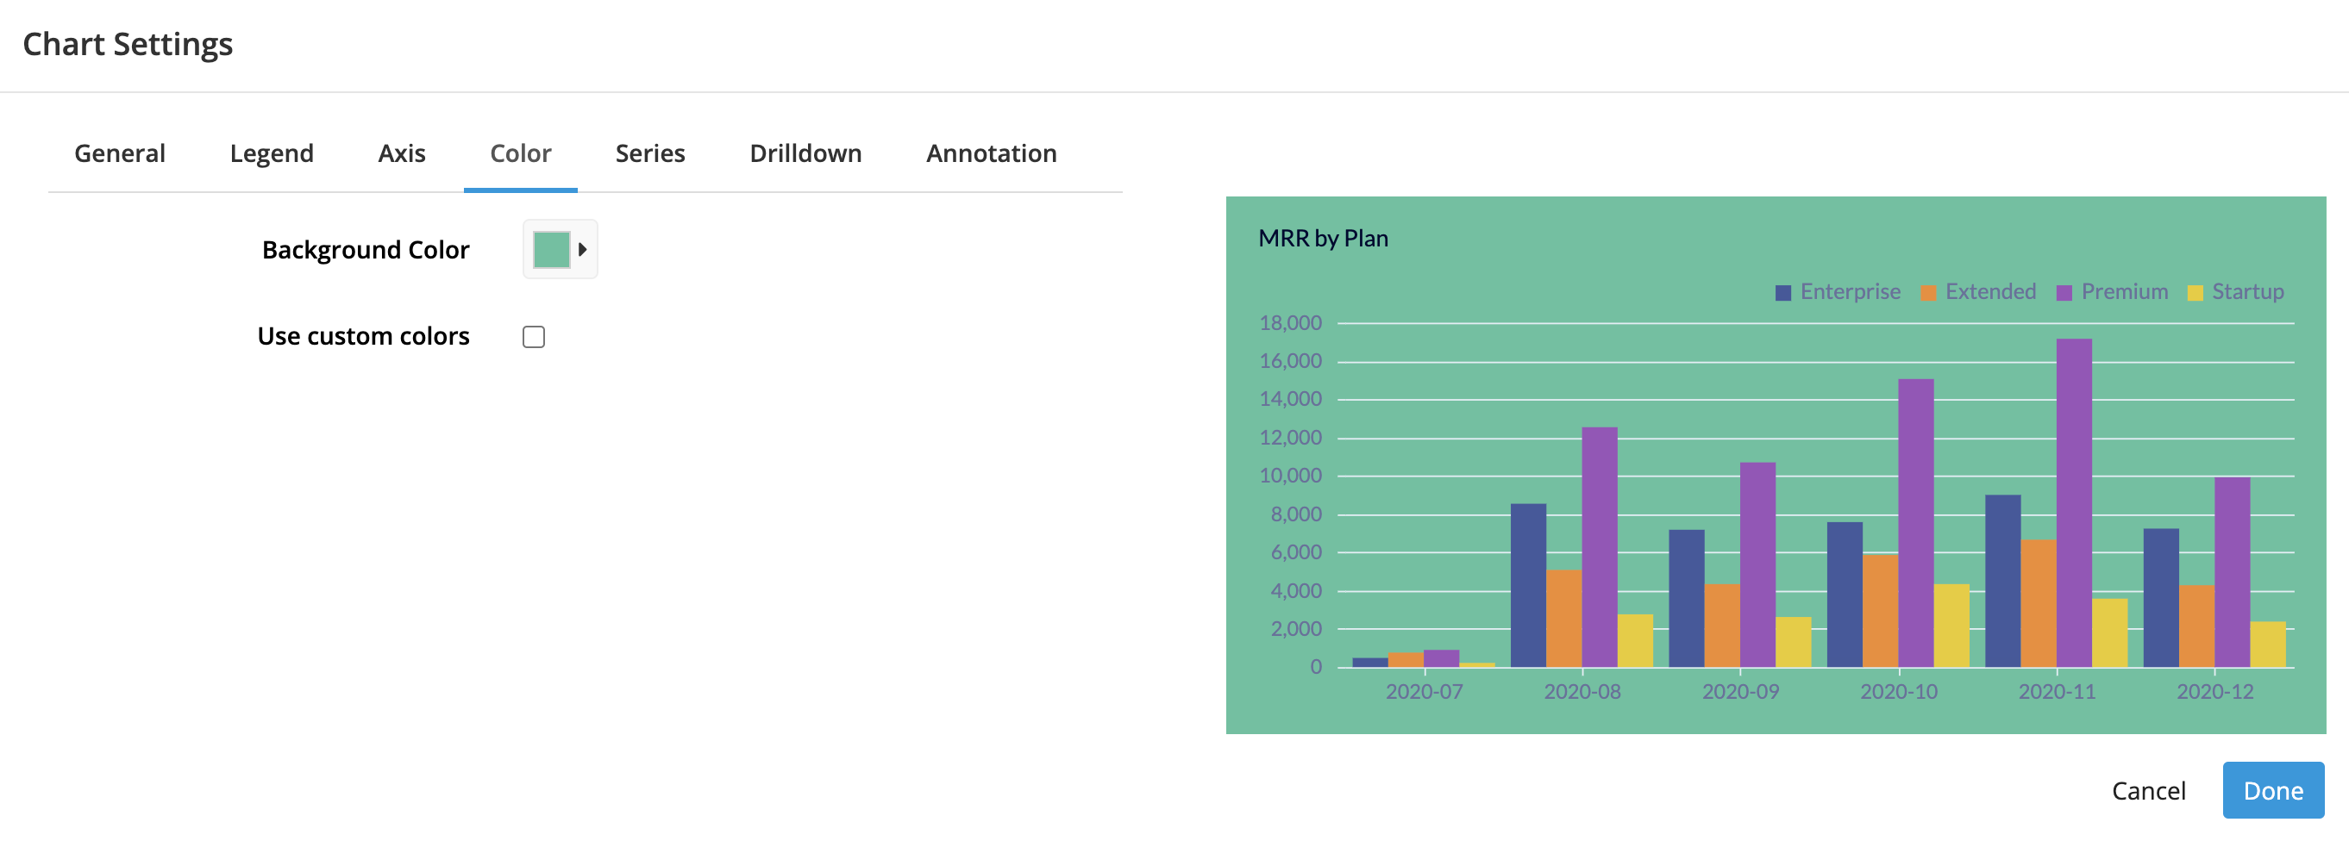Click the 2020-11 Enterprise bar

click(2002, 582)
